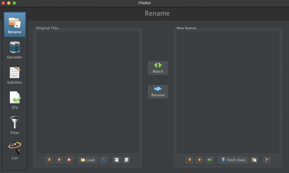Open the file list settings icon under Original Files
The image size is (289, 173).
point(126,160)
